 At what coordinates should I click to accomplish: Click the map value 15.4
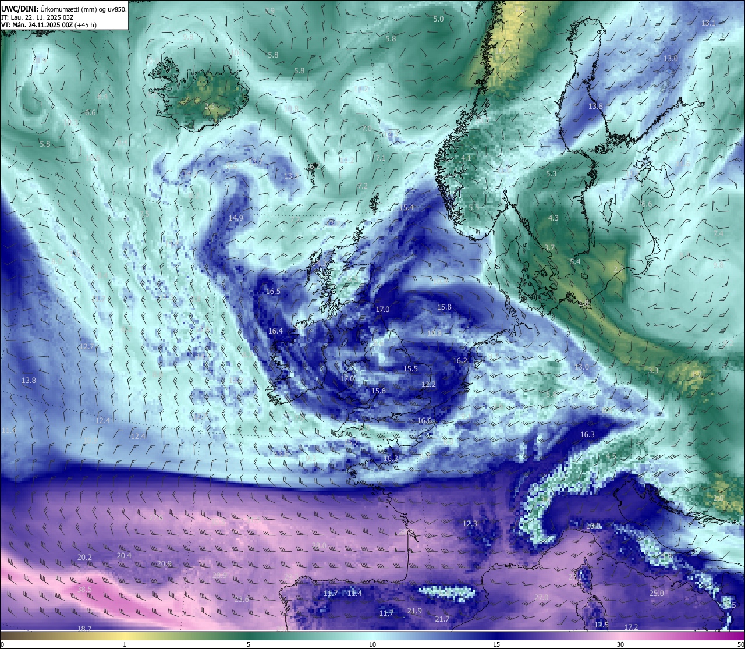(406, 207)
